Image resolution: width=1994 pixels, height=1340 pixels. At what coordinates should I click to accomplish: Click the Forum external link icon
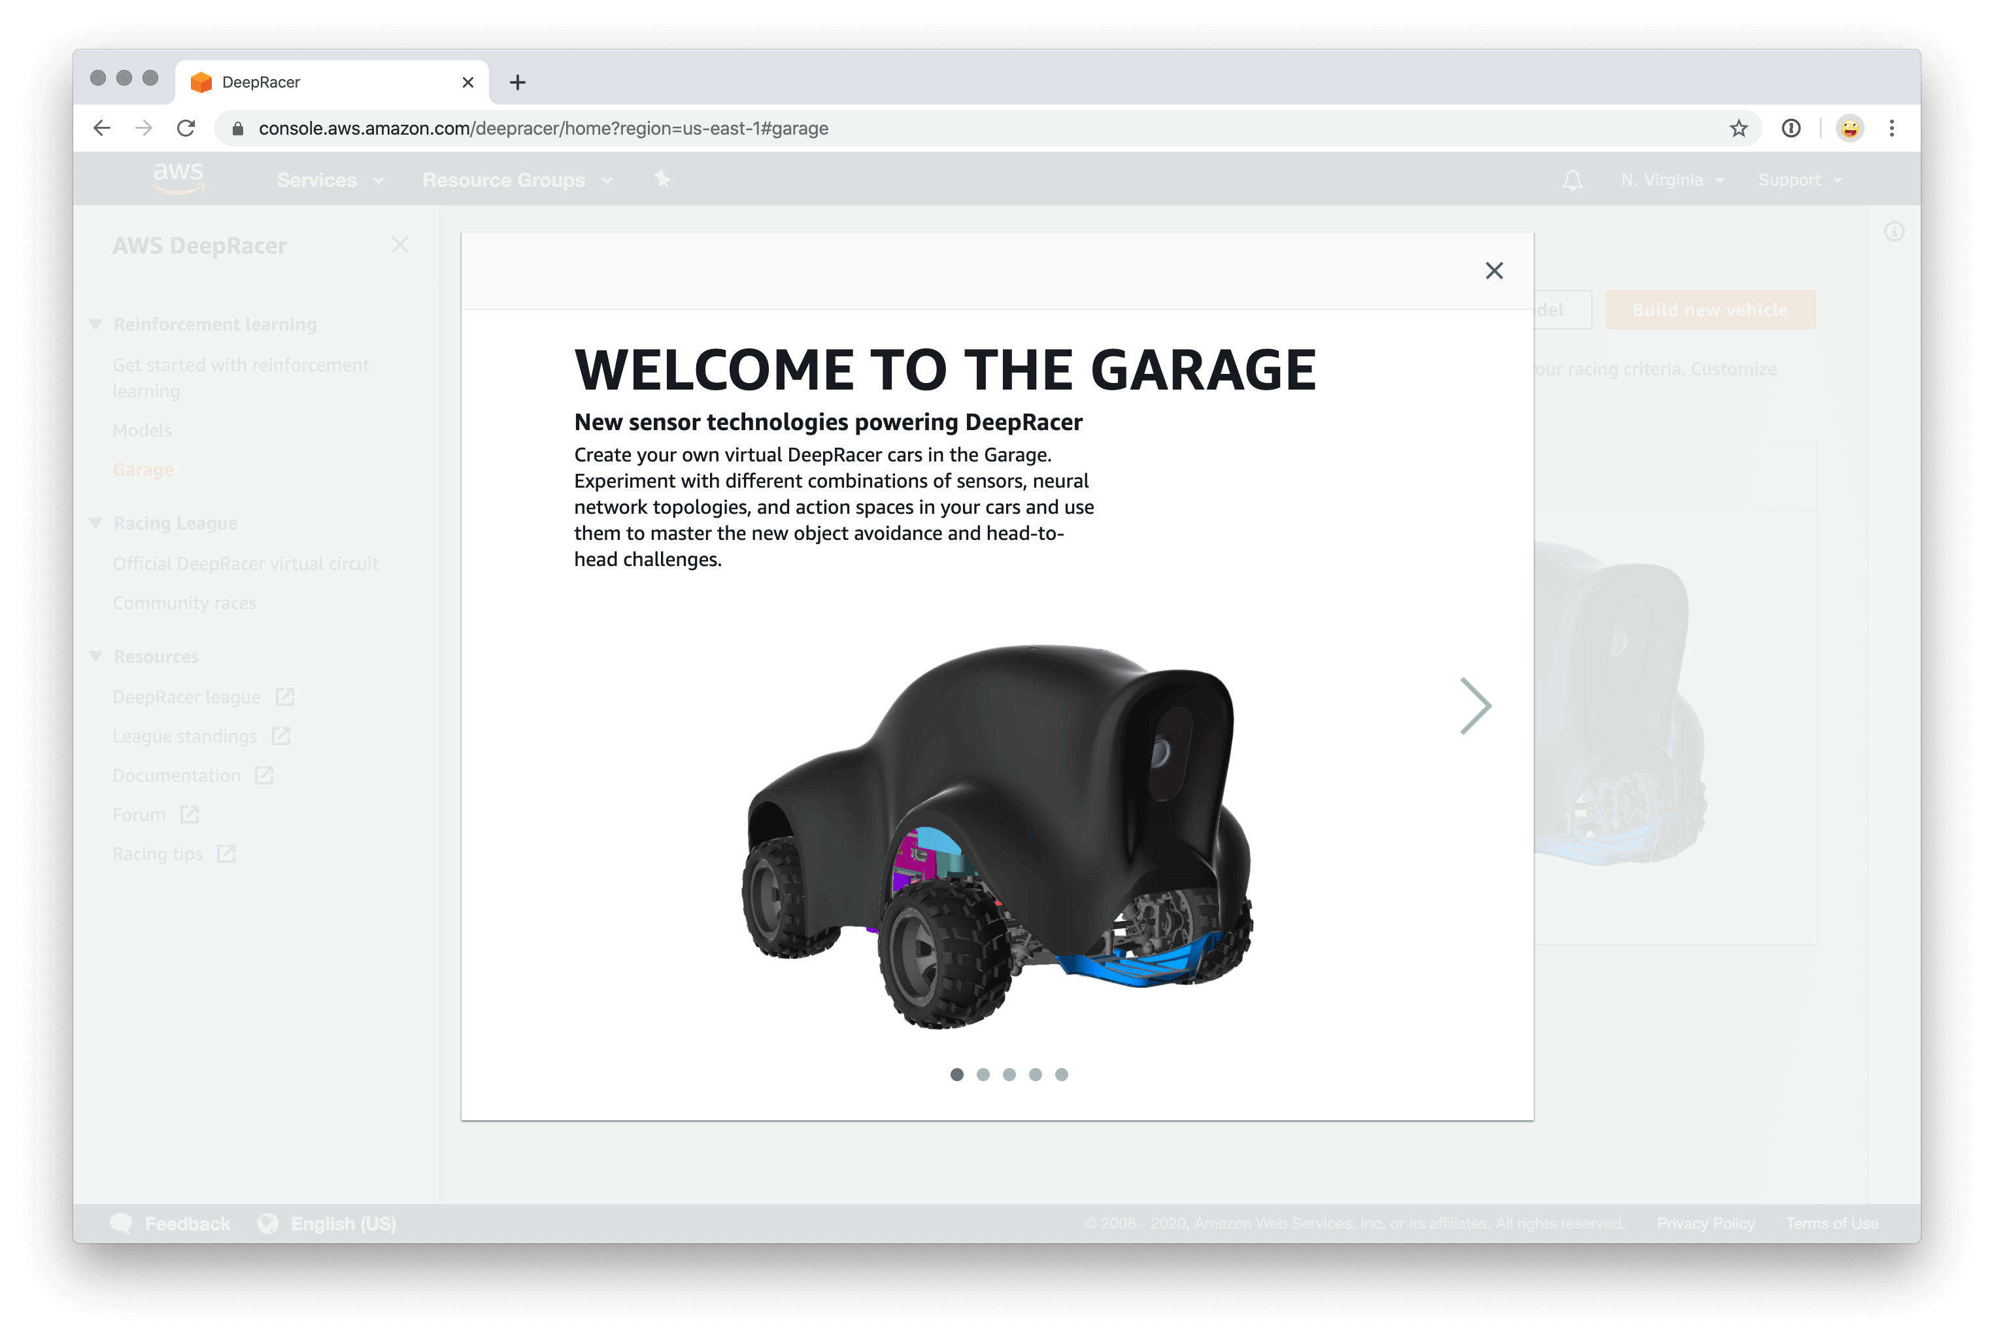pyautogui.click(x=189, y=814)
